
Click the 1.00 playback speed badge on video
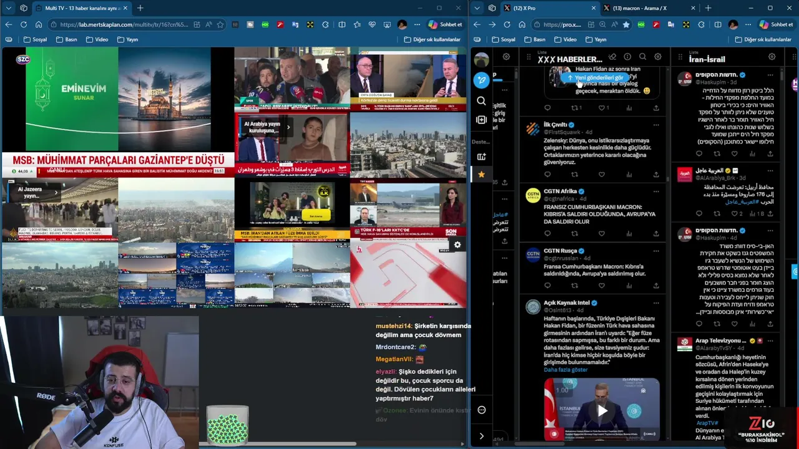tap(562, 390)
